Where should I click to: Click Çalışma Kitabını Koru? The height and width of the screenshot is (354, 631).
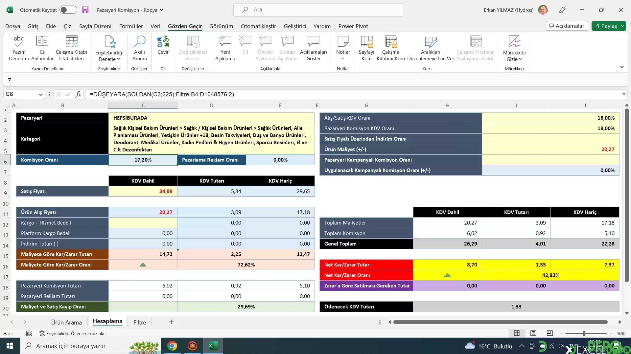pos(391,49)
